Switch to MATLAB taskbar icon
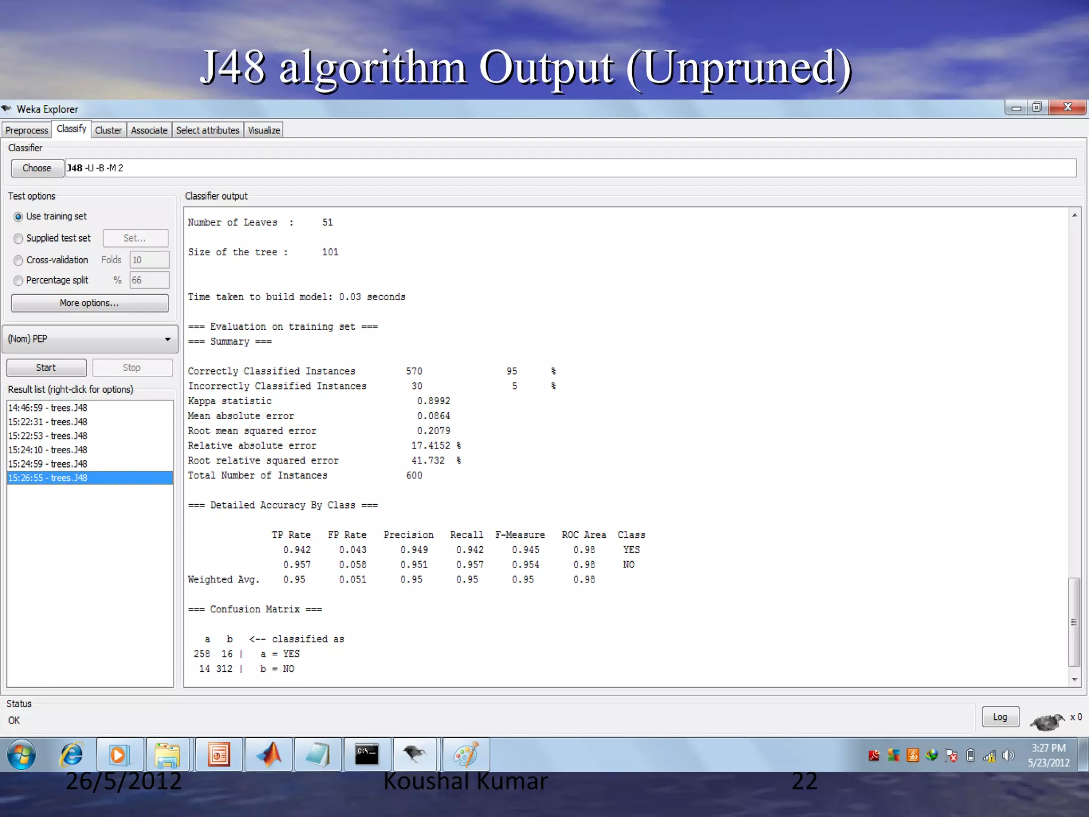This screenshot has width=1089, height=817. pyautogui.click(x=270, y=755)
